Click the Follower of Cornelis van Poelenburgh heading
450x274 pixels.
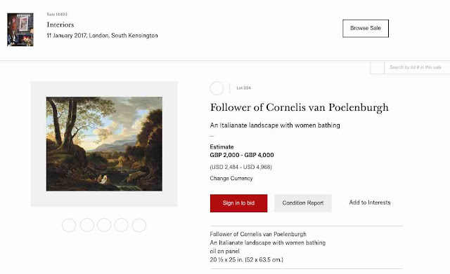pos(300,107)
